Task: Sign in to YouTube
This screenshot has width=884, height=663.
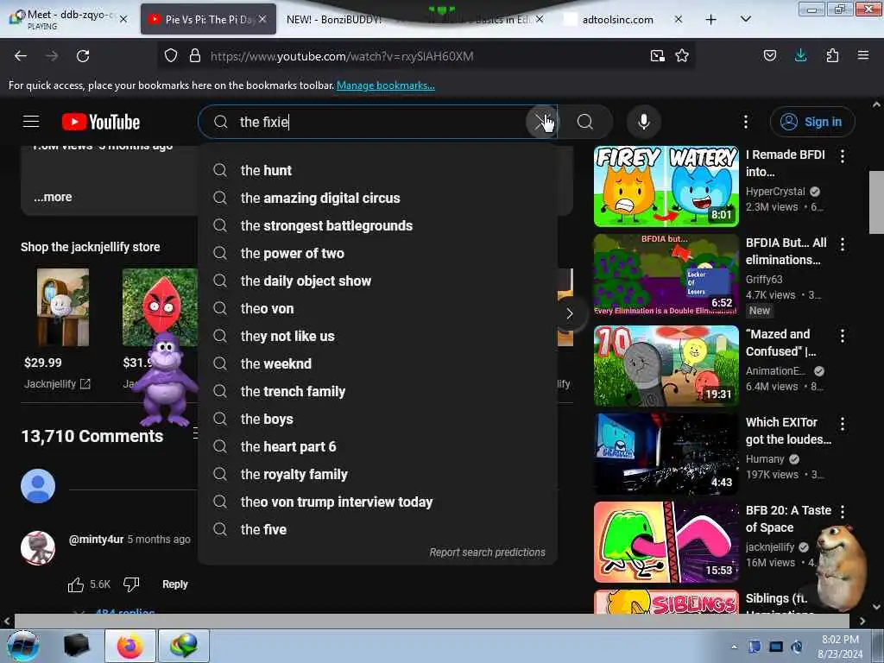Action: point(812,122)
